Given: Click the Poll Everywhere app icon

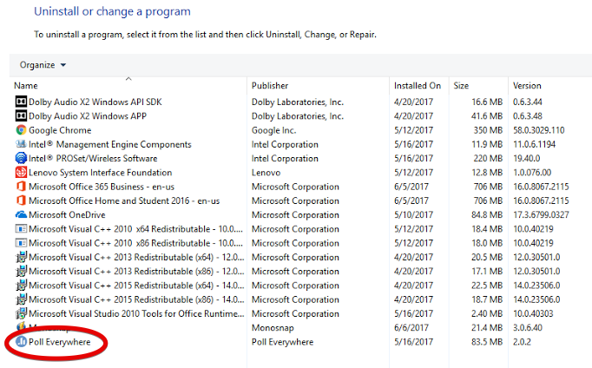Looking at the screenshot, I should tap(21, 342).
